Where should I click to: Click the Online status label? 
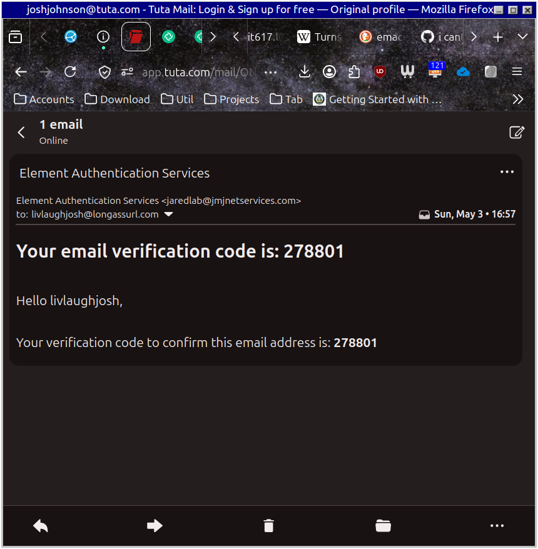pyautogui.click(x=54, y=141)
